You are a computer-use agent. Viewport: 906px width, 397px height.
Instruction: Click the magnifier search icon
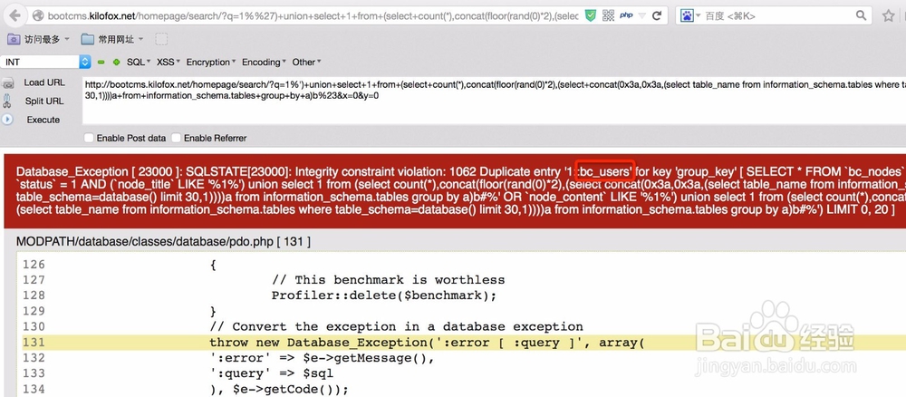pyautogui.click(x=861, y=15)
